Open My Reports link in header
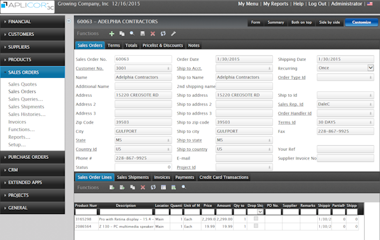The image size is (380, 240). point(275,4)
